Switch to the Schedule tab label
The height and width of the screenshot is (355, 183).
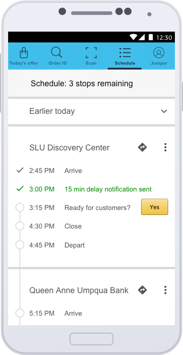coord(125,63)
